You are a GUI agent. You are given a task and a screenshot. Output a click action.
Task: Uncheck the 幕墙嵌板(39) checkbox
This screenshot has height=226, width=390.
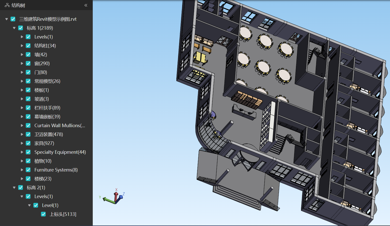tap(28, 117)
